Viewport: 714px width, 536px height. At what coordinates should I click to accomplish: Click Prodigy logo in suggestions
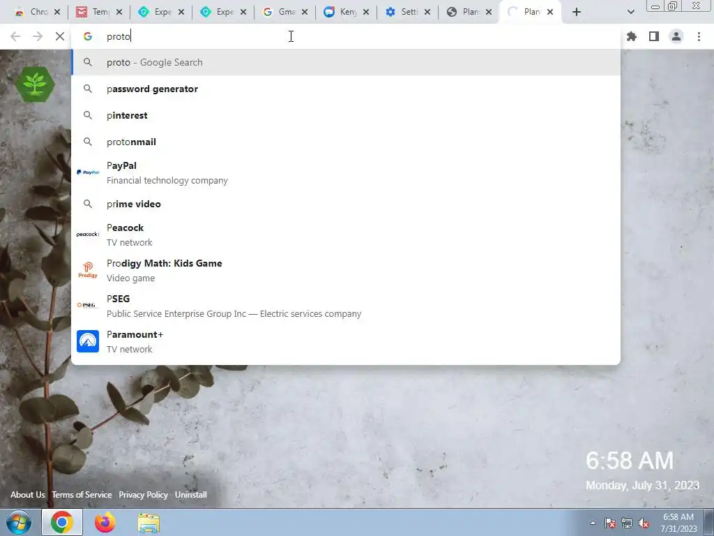tap(88, 270)
